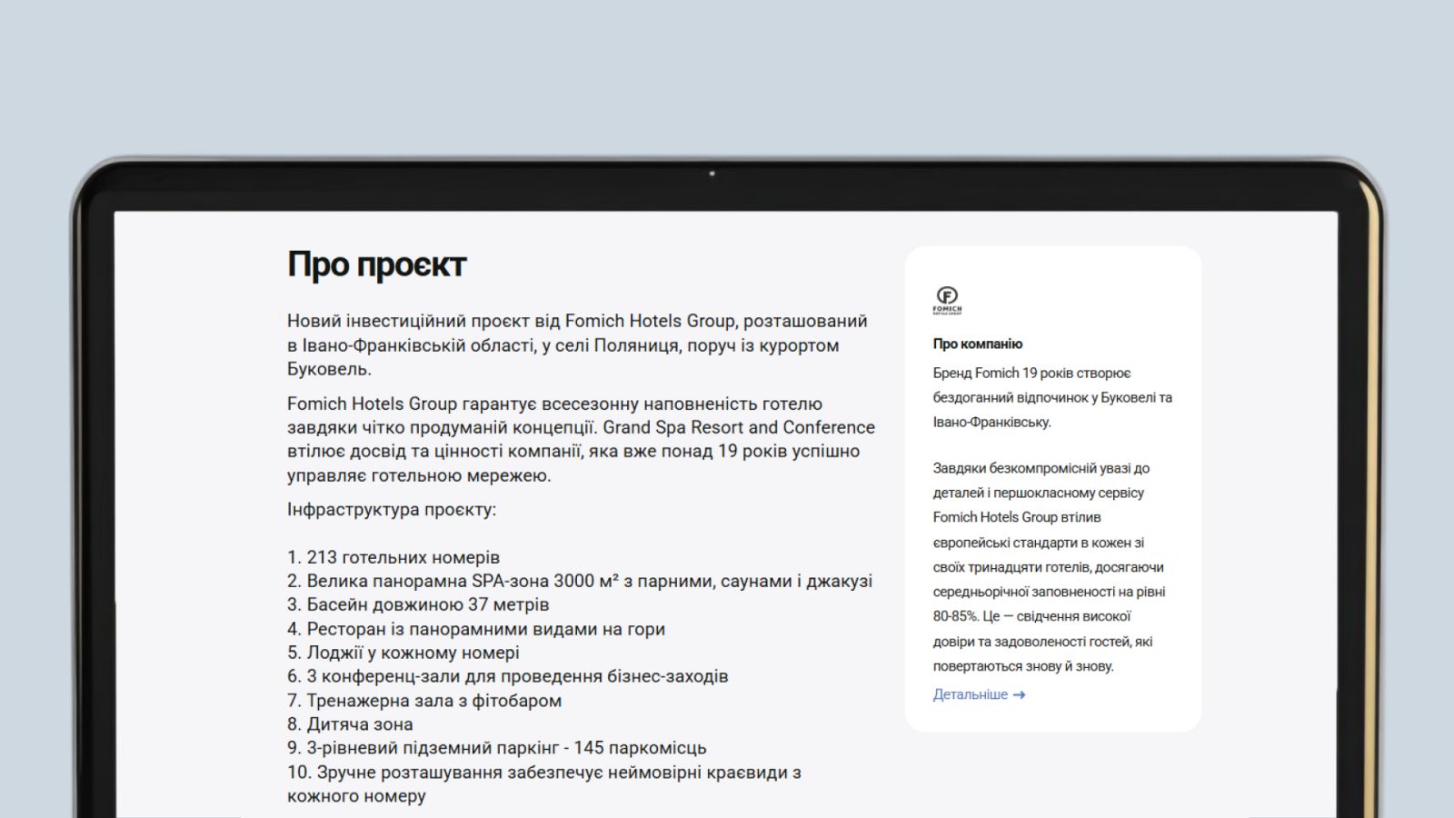Click the Про проєкт heading

click(376, 264)
